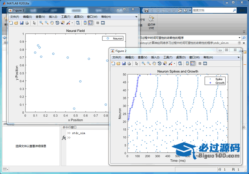
Task: Toggle Insert Colorbar in Figure 1 toolbar
Action: (x=85, y=23)
